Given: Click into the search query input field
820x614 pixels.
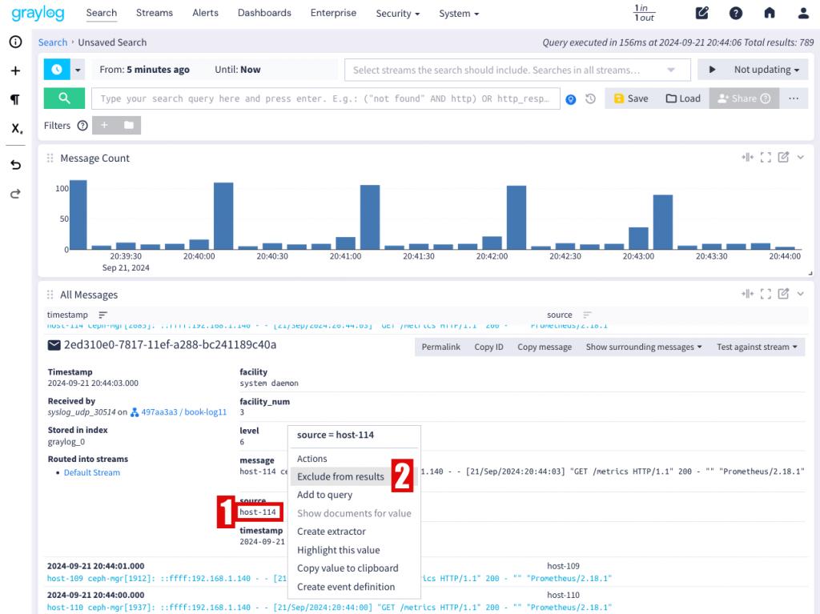Looking at the screenshot, I should (x=325, y=98).
